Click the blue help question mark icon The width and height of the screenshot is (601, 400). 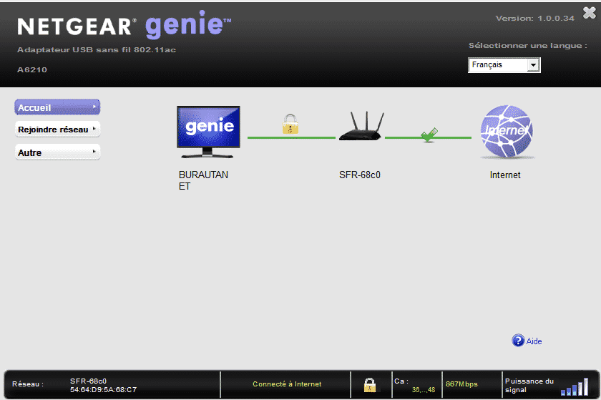(x=518, y=340)
